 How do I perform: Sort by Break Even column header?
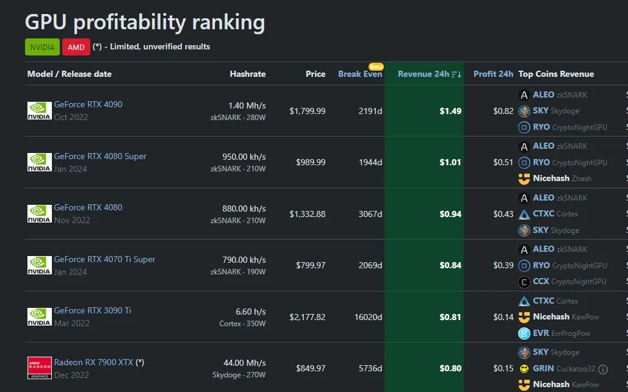[360, 74]
